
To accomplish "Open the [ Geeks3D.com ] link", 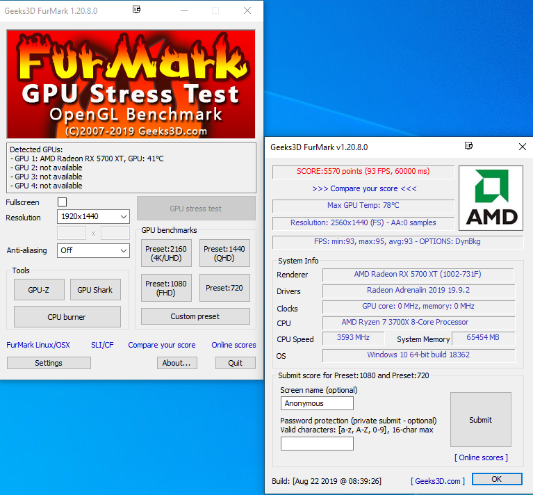I will [x=438, y=481].
